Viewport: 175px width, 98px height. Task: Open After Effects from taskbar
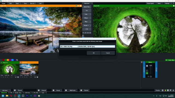click(x=35, y=96)
